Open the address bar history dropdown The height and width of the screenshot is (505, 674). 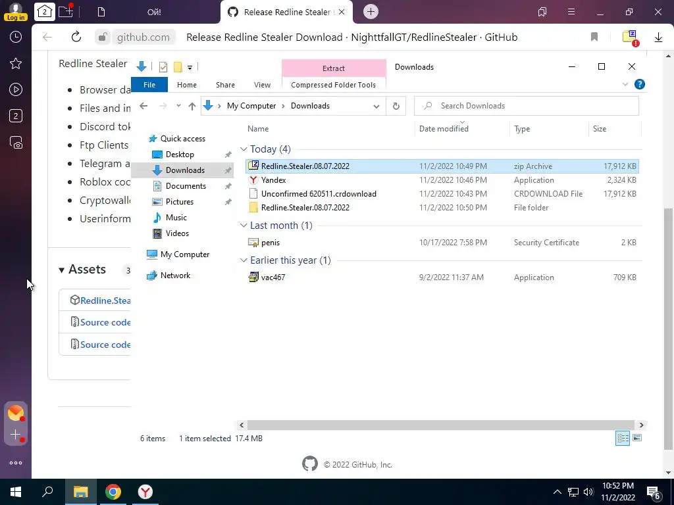376,106
